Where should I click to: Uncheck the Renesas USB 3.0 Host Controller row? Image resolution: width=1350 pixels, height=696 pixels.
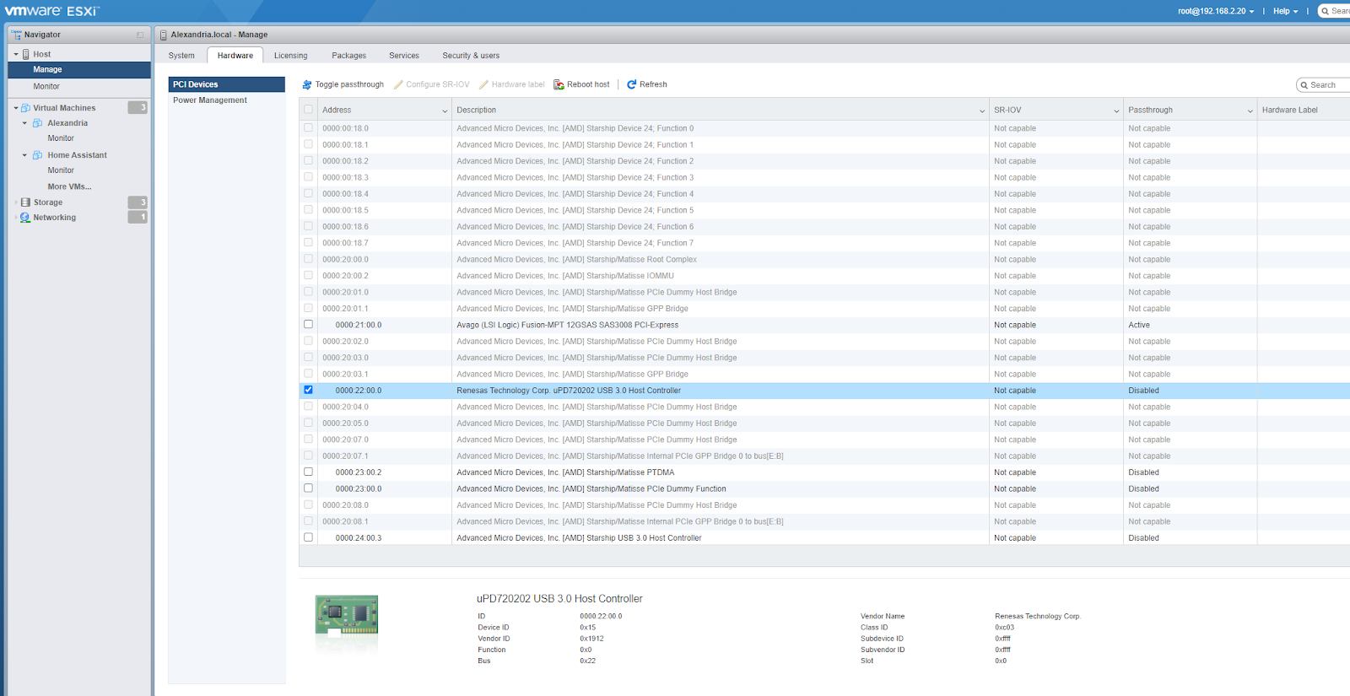308,390
